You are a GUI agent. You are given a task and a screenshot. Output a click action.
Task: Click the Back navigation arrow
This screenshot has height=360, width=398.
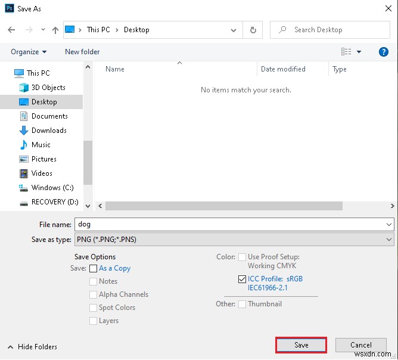(x=11, y=30)
